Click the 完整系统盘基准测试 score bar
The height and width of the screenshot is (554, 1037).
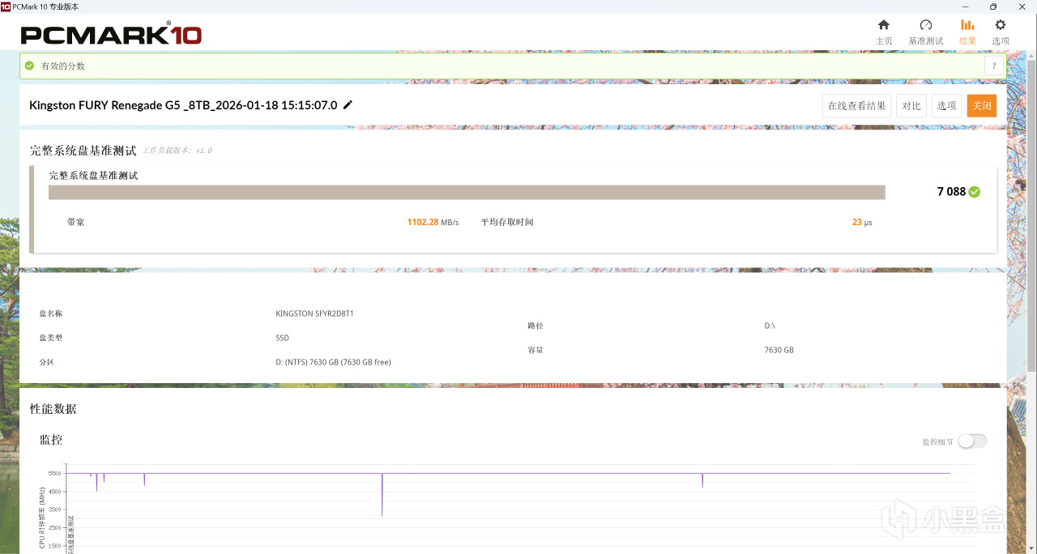(467, 192)
